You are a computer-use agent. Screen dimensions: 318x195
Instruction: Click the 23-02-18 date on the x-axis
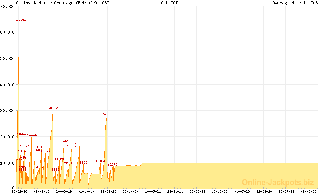[19, 191]
